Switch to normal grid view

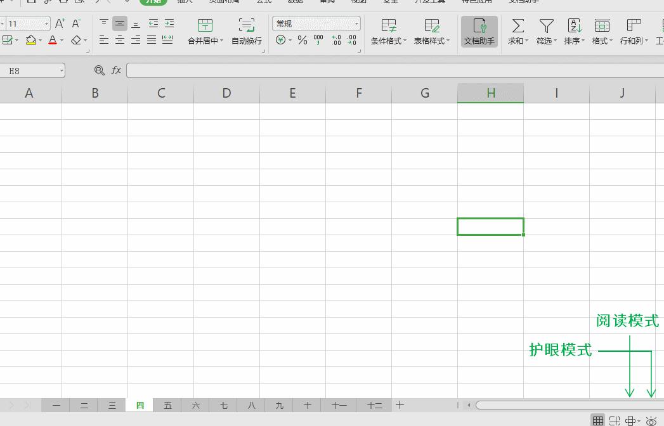(x=598, y=420)
